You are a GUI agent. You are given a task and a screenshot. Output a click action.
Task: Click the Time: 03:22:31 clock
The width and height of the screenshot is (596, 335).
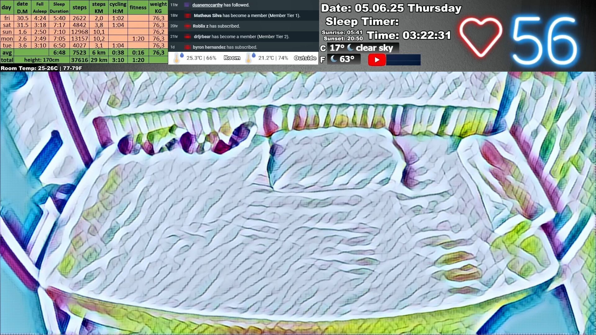coord(409,35)
